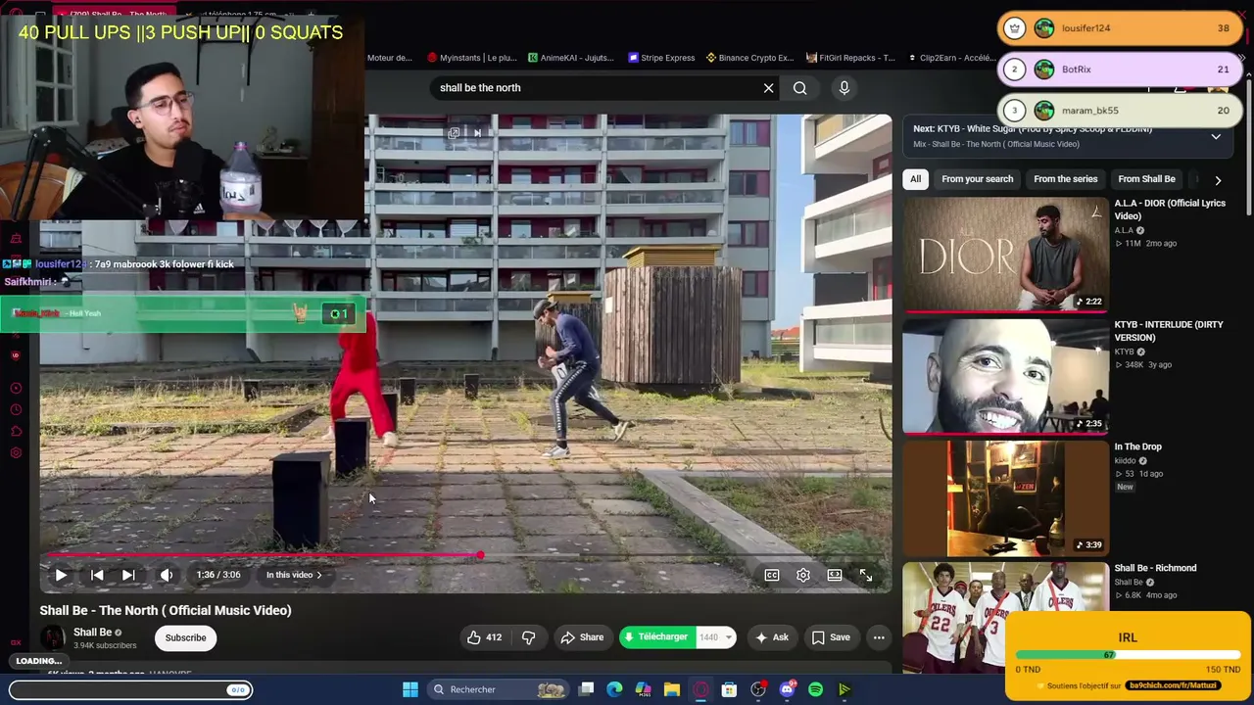1254x705 pixels.
Task: Select the 'From Shall Be' chip
Action: click(1147, 179)
